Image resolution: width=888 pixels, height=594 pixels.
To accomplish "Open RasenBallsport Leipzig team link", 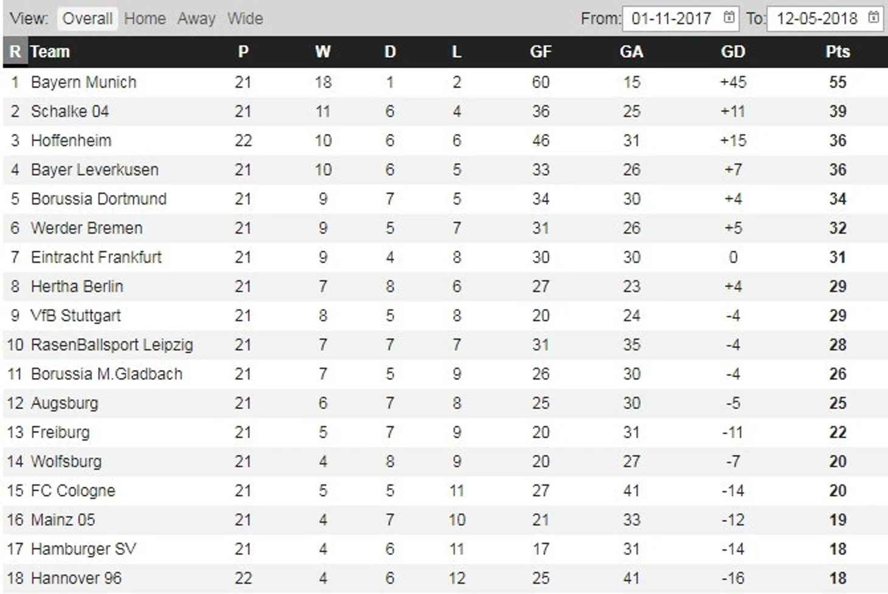I will point(112,345).
